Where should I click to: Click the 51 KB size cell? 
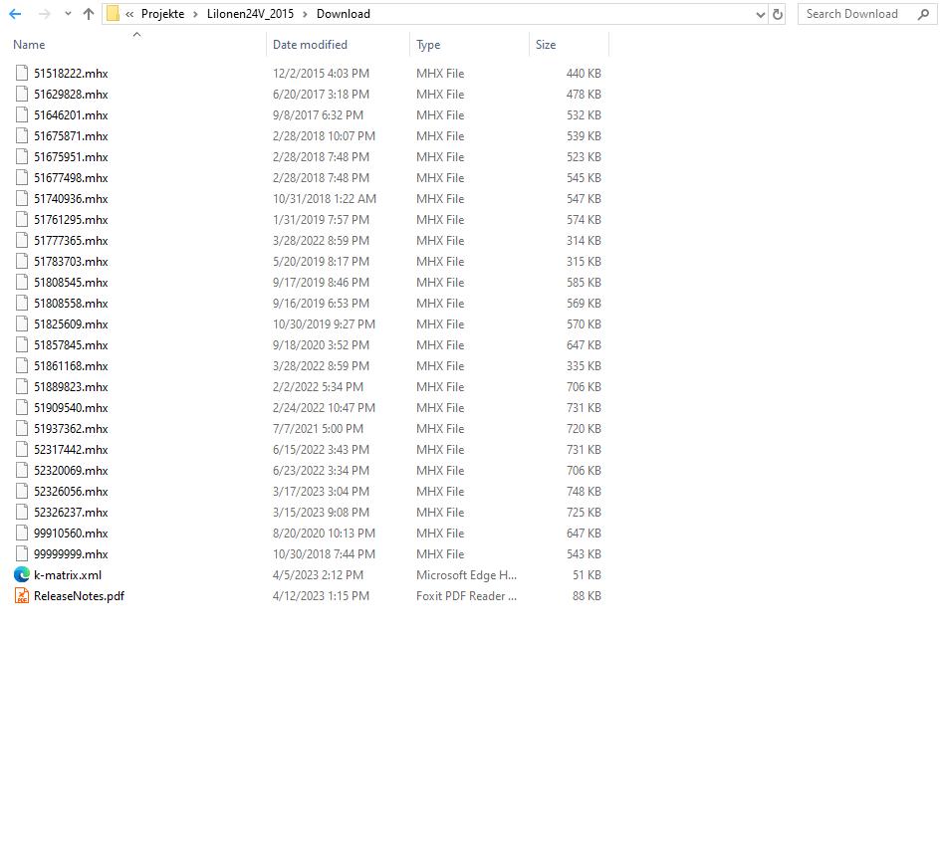(x=587, y=574)
